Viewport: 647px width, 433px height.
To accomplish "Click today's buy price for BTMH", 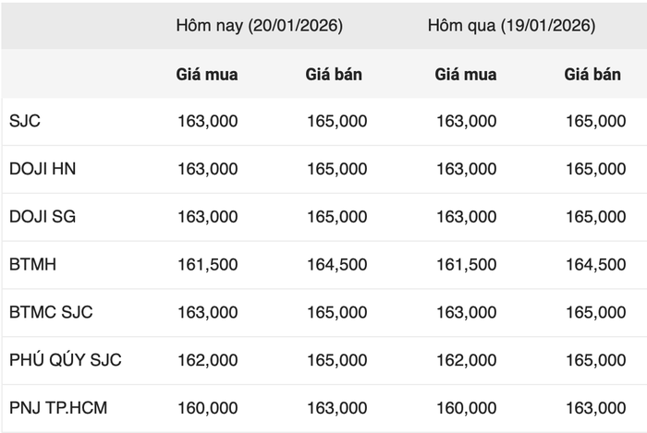I will point(207,265).
